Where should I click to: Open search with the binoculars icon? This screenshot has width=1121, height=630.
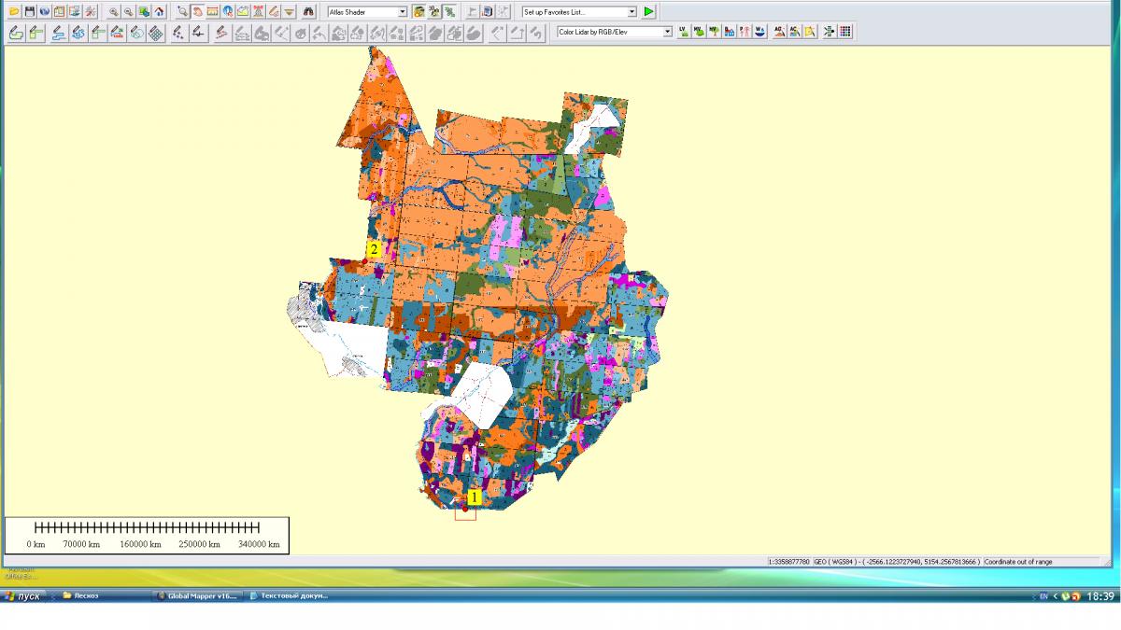click(310, 12)
